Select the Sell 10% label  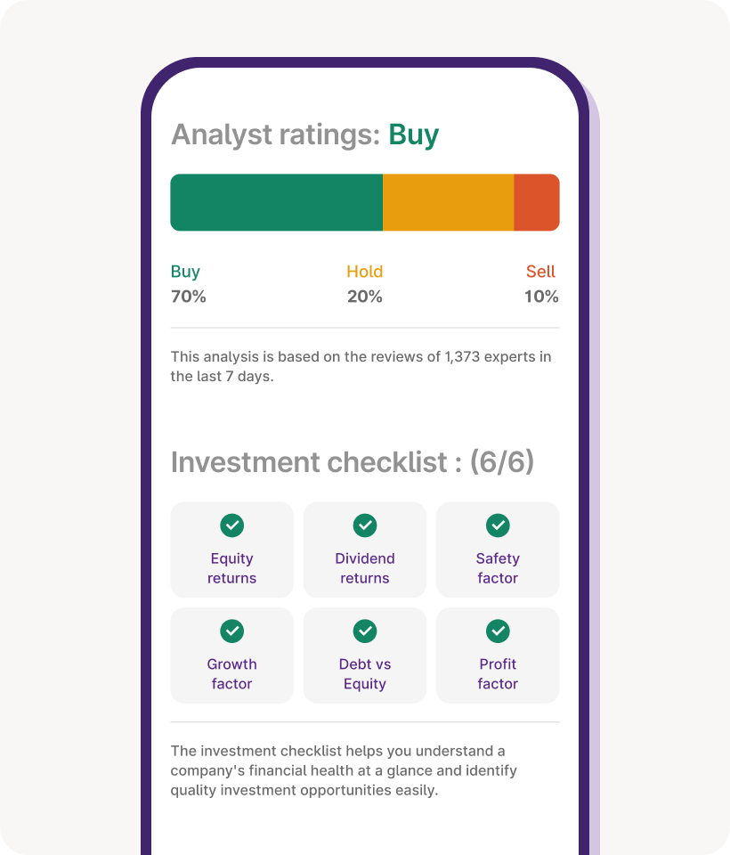point(541,284)
